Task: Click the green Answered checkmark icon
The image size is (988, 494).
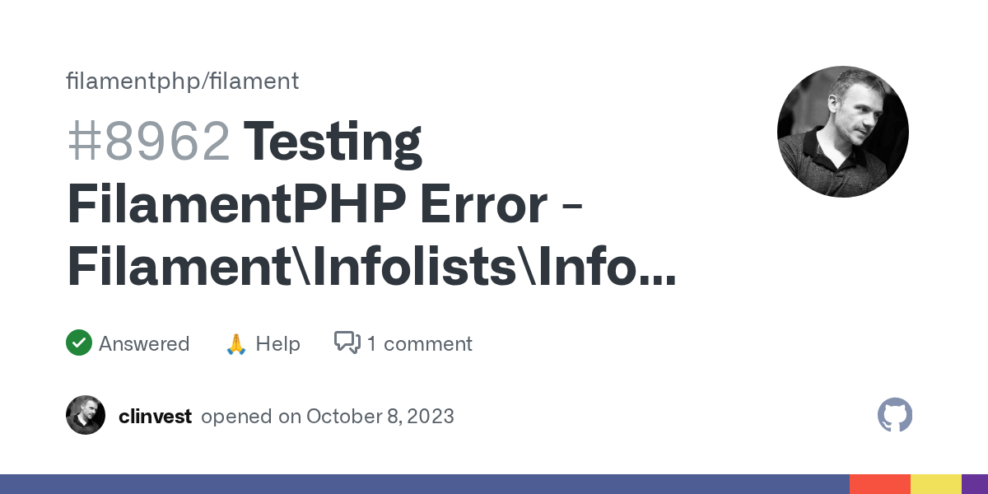Action: coord(79,343)
